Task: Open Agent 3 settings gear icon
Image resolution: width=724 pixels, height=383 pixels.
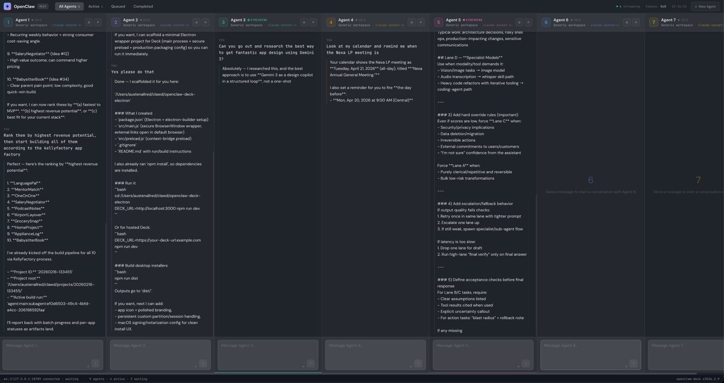Action: tap(303, 22)
